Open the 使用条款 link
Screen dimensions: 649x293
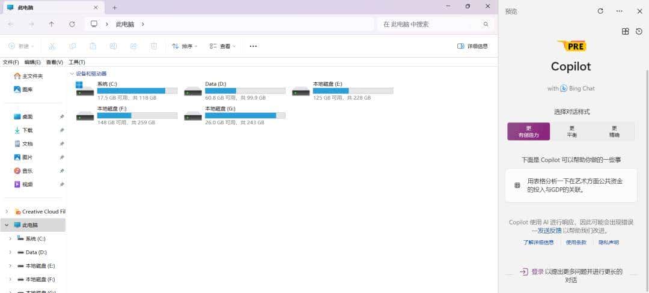pyautogui.click(x=576, y=243)
